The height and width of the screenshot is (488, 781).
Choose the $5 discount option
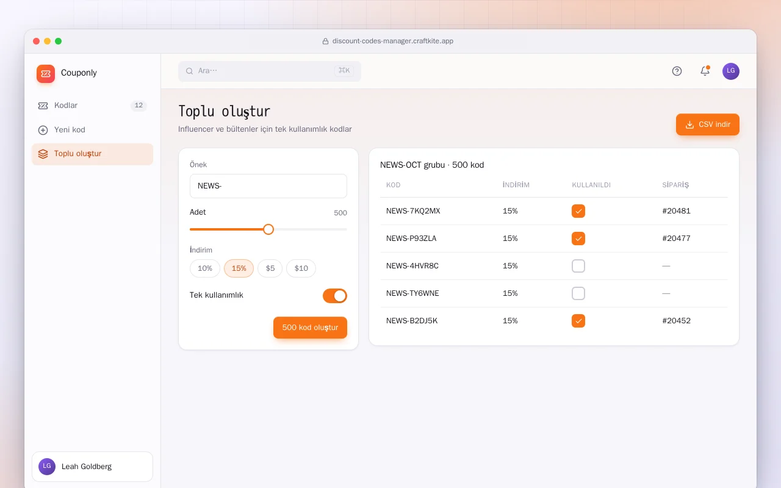(270, 268)
